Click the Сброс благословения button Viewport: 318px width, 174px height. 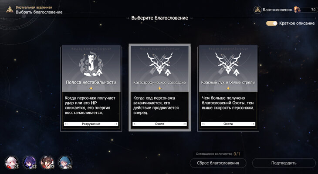pyautogui.click(x=218, y=163)
